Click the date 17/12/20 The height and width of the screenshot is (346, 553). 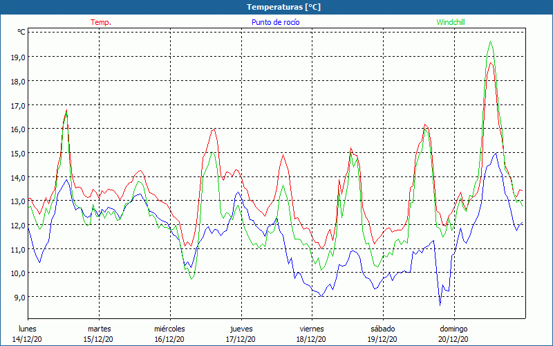click(x=241, y=339)
